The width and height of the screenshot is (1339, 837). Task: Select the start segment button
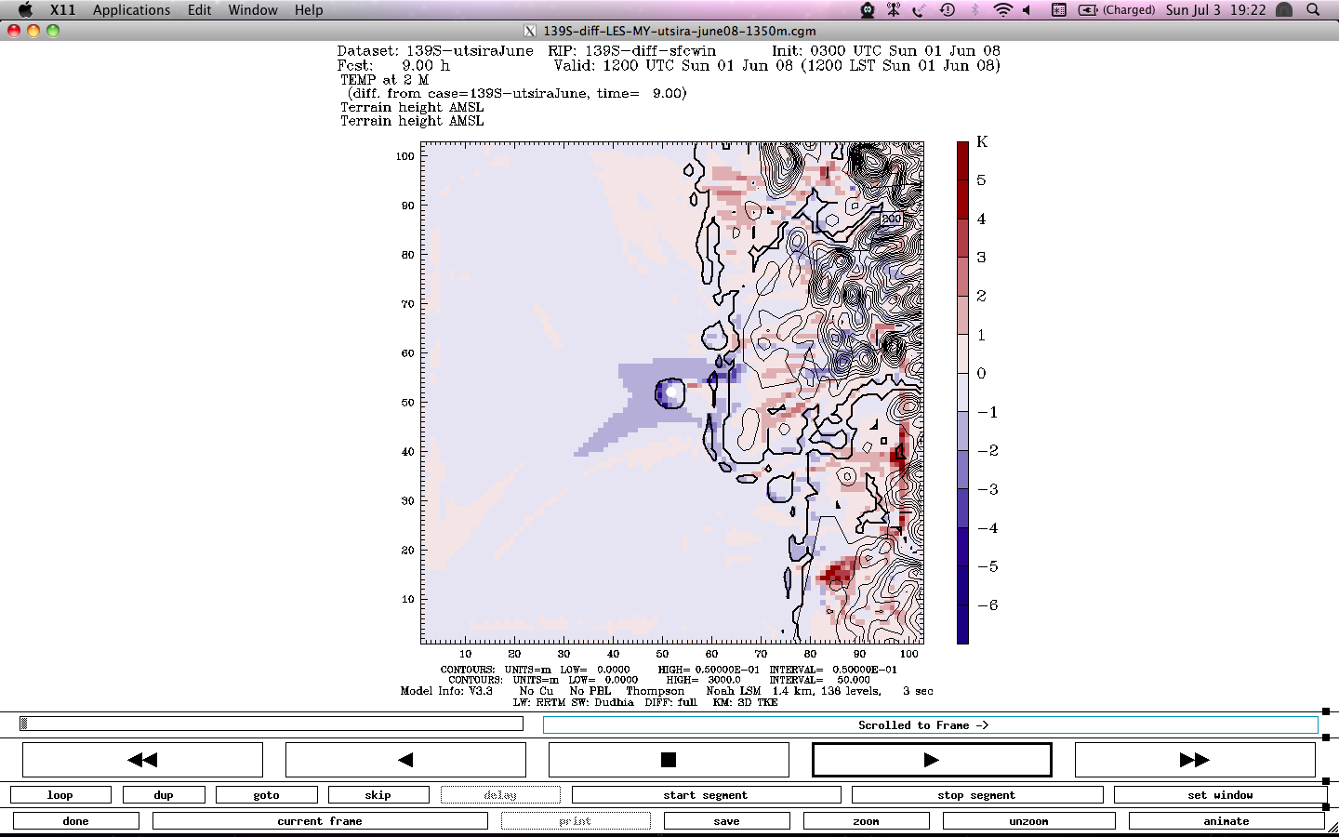(x=706, y=795)
